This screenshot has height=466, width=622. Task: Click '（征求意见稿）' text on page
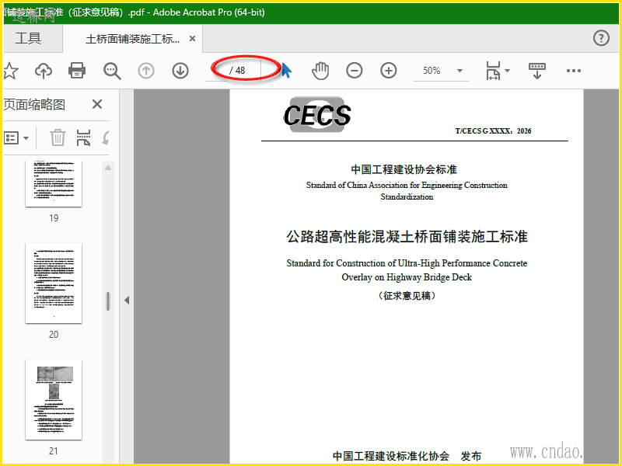407,296
